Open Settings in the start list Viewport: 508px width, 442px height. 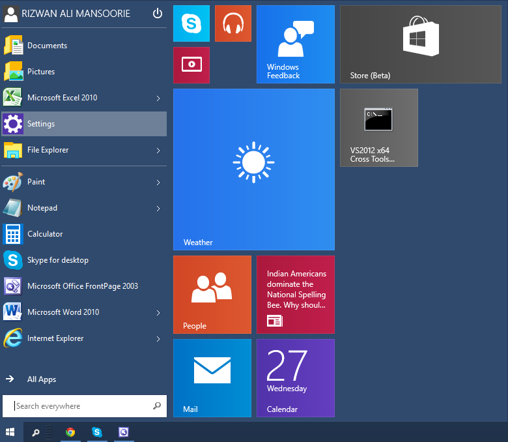pyautogui.click(x=84, y=124)
